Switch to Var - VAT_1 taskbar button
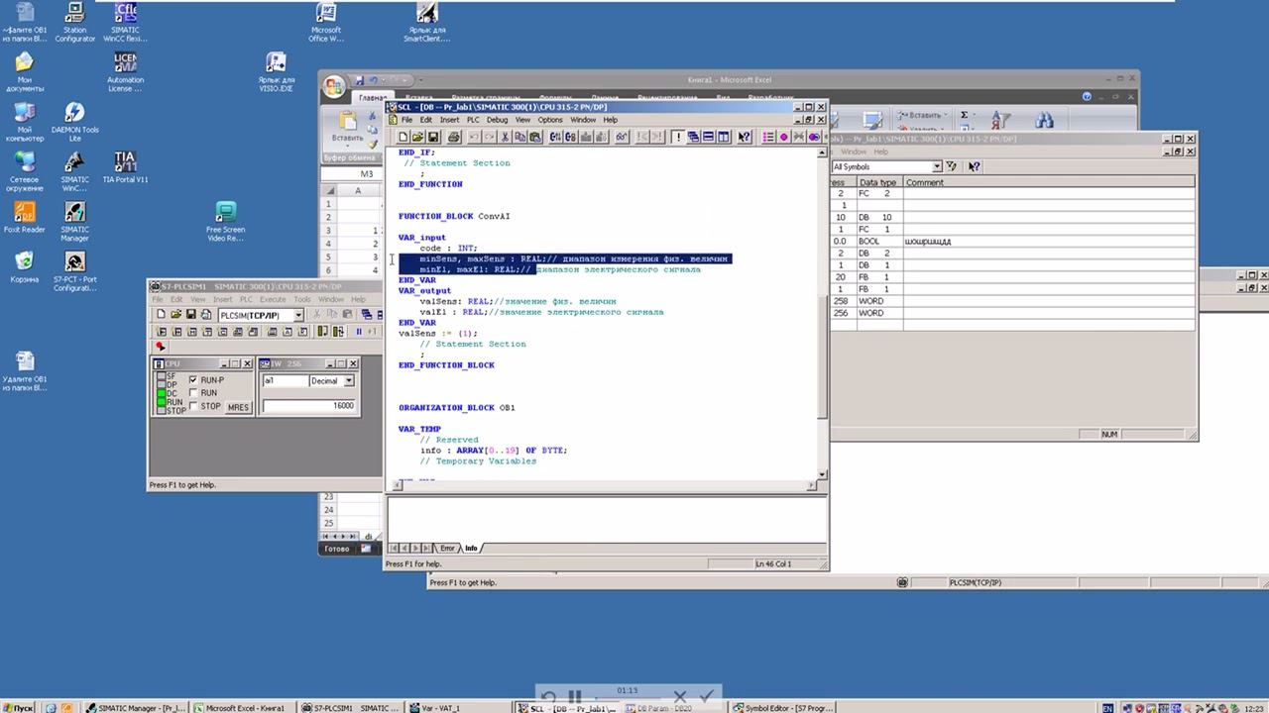 (x=460, y=708)
